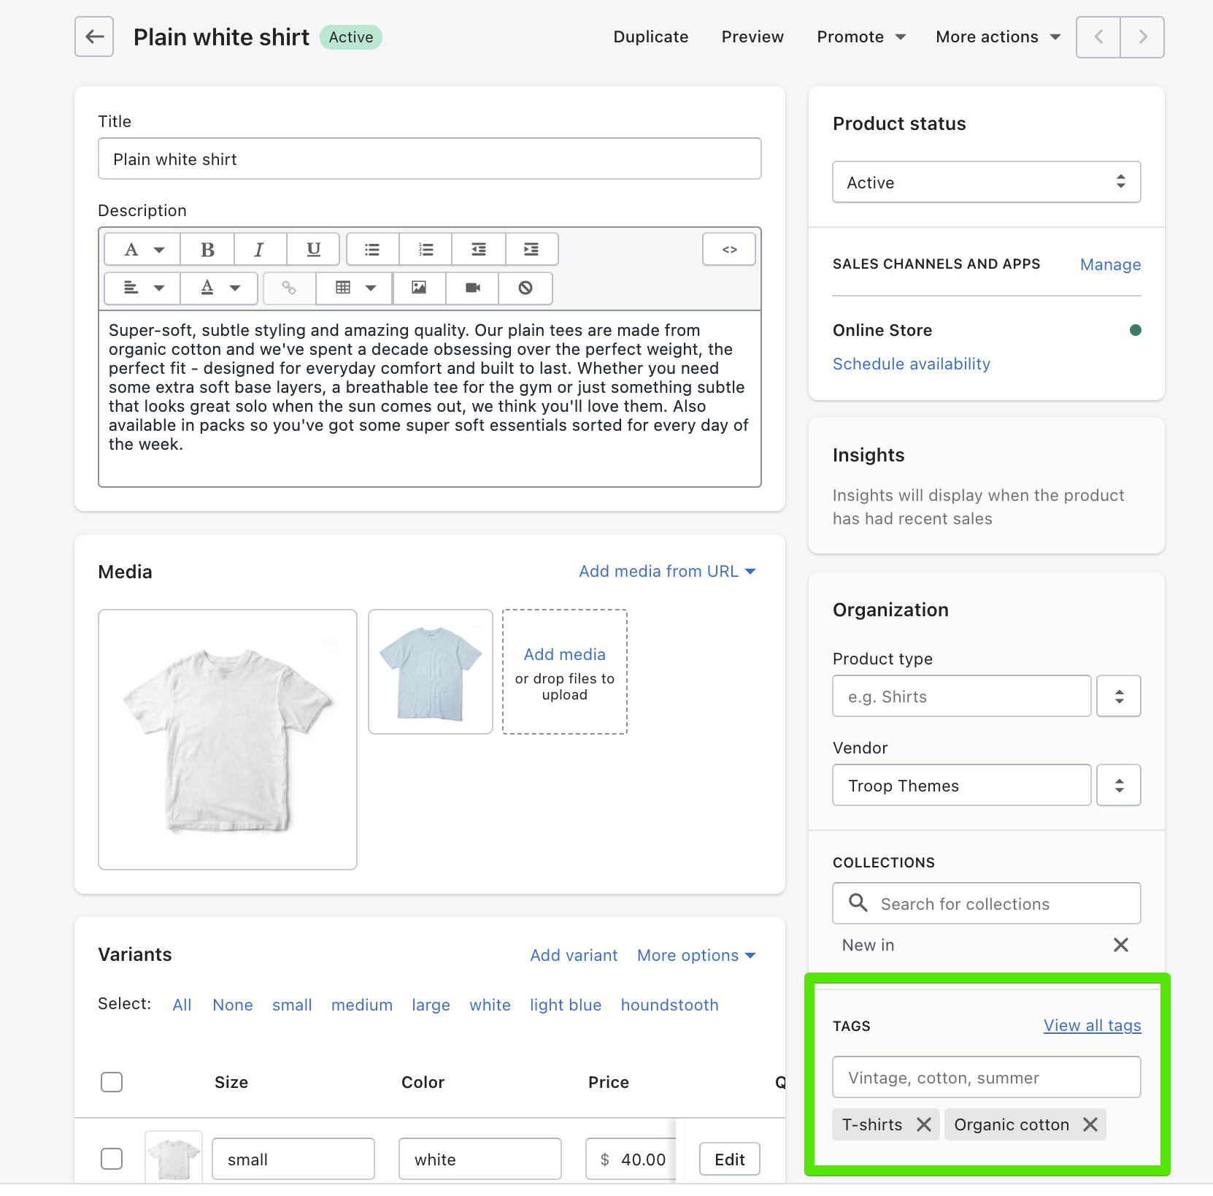Preview the product
This screenshot has height=1196, width=1213.
pyautogui.click(x=752, y=37)
